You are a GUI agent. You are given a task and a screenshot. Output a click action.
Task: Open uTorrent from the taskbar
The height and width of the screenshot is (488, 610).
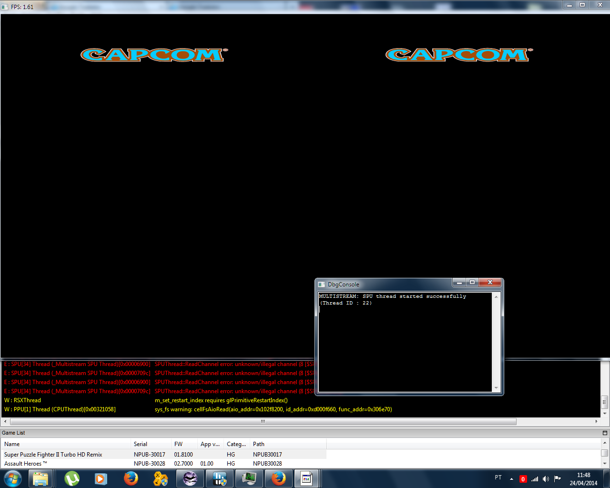[72, 478]
